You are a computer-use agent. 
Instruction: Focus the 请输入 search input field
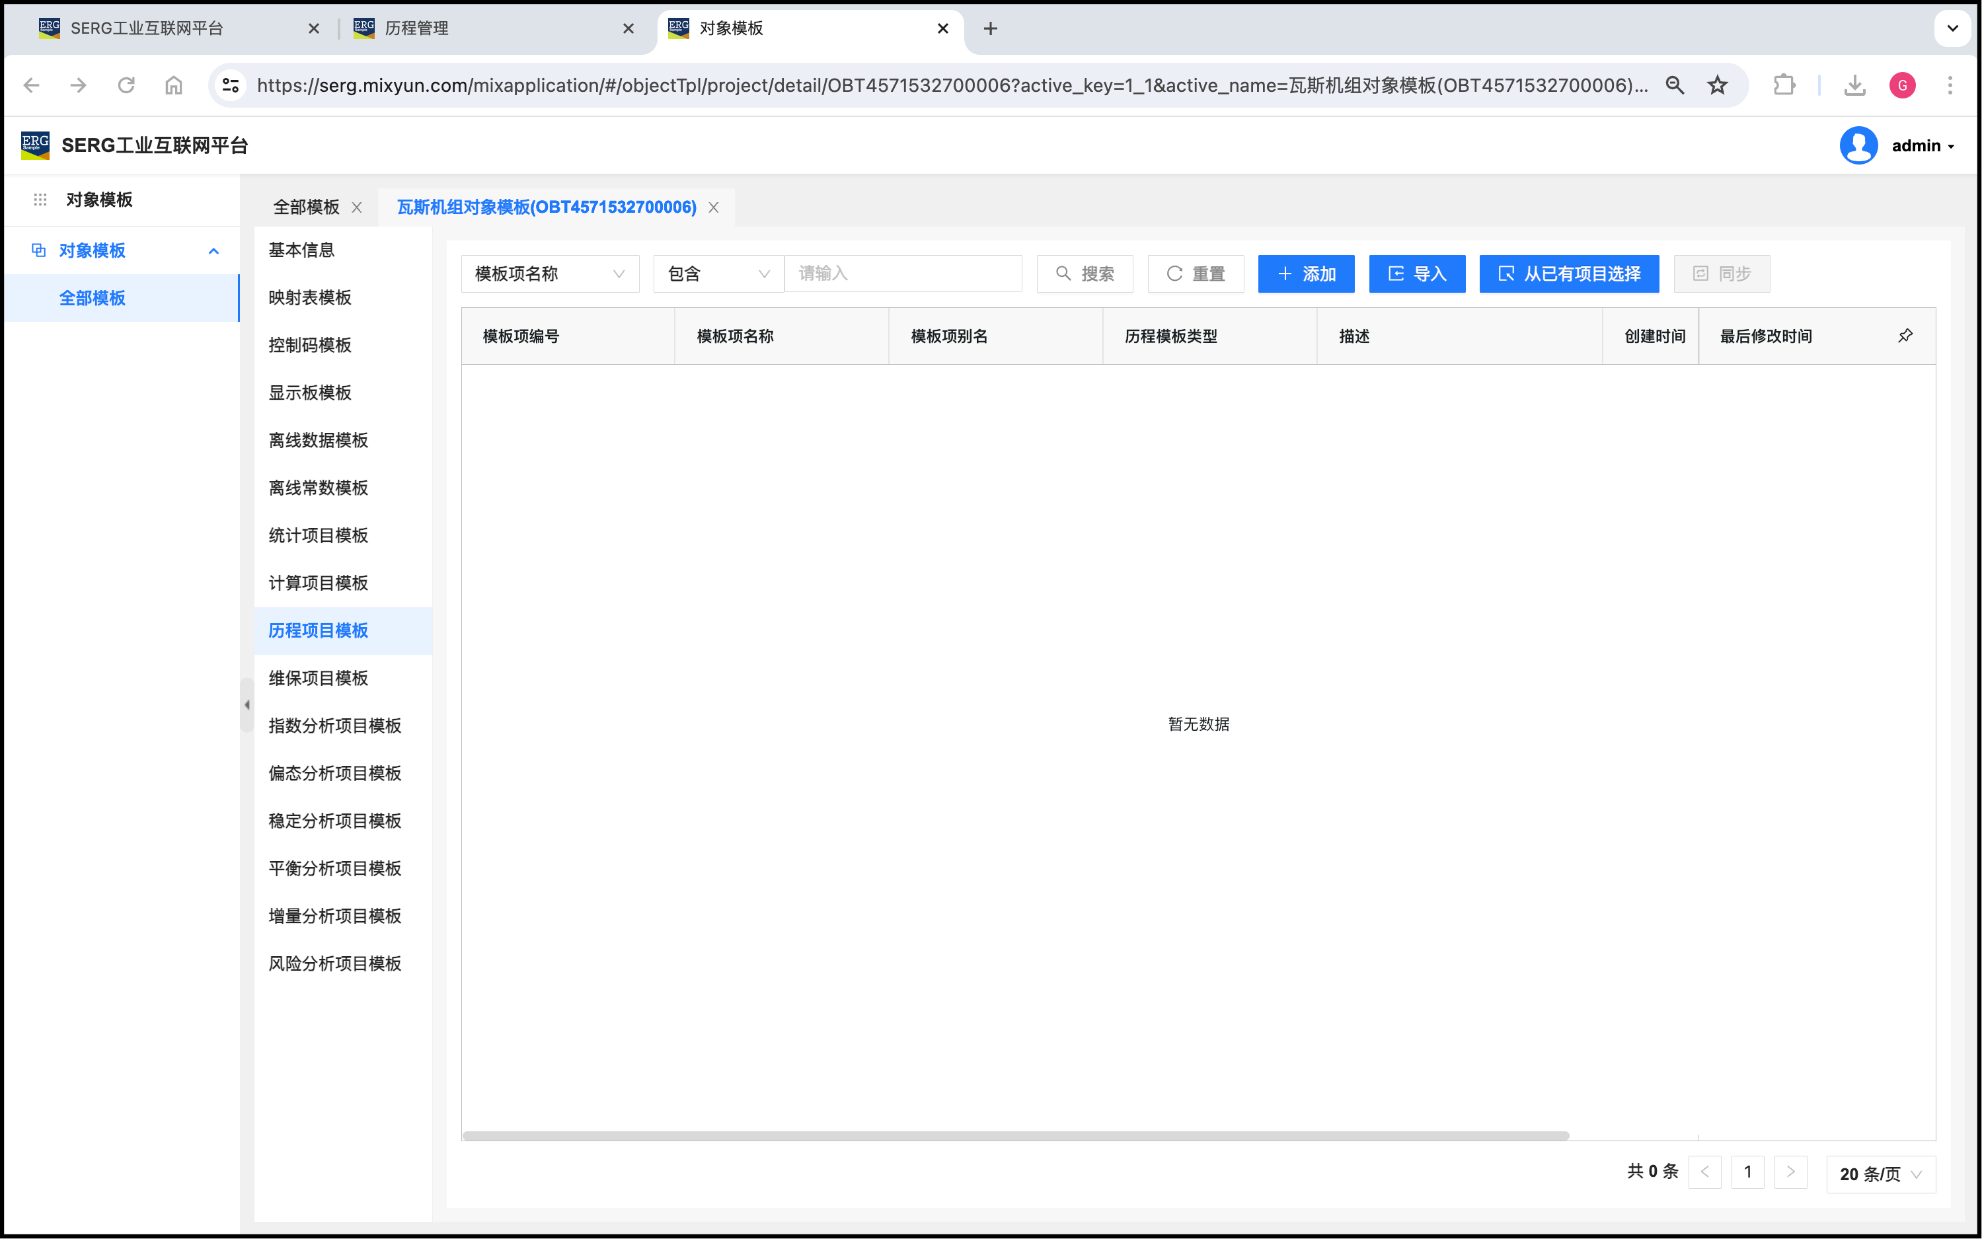tap(903, 274)
